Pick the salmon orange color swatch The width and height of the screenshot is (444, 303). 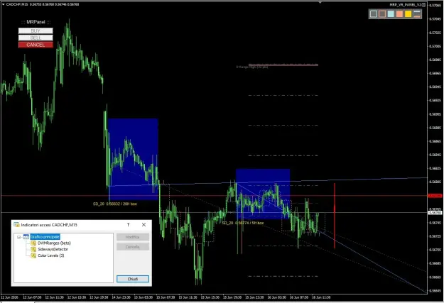pyautogui.click(x=399, y=13)
